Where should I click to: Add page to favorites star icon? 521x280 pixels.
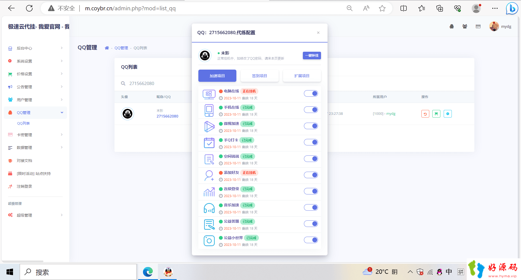382,8
